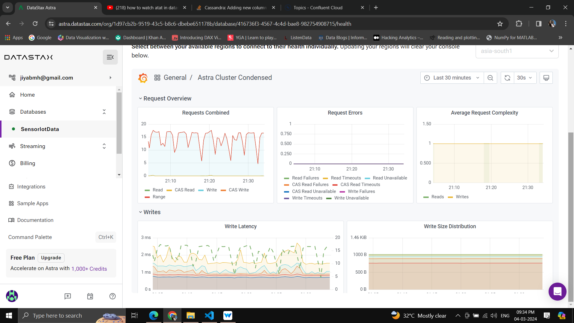The height and width of the screenshot is (323, 574).
Task: Toggle Read Failures legend series
Action: (305, 178)
